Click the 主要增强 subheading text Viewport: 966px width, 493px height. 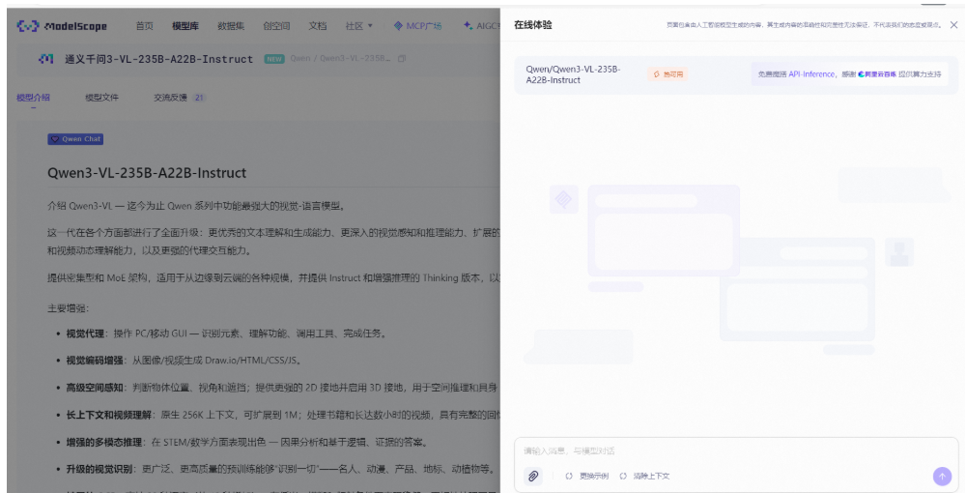(69, 308)
